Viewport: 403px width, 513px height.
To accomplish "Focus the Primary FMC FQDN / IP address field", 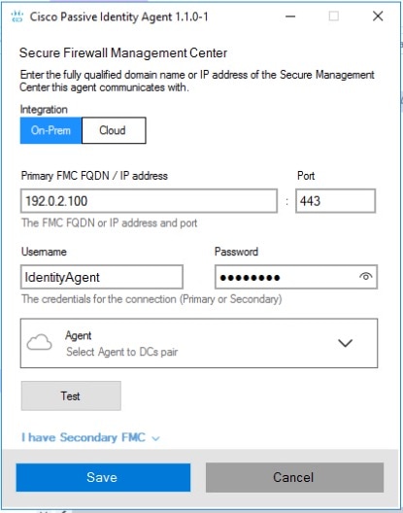I will click(149, 201).
